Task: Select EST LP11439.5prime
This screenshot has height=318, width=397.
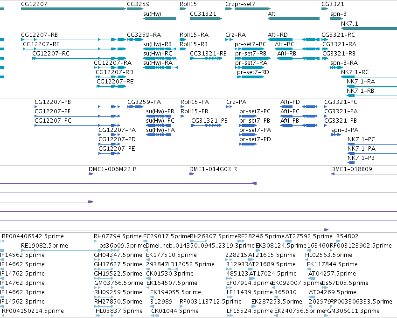Action: pos(250,292)
